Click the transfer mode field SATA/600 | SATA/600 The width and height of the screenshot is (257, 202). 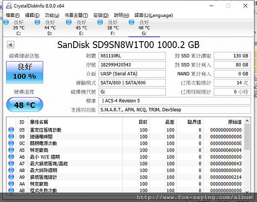coord(132,83)
